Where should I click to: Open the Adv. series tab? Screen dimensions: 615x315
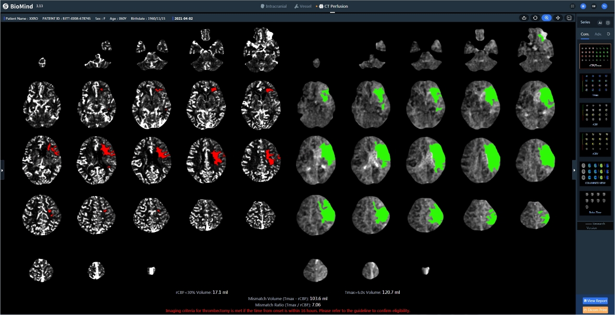(598, 34)
